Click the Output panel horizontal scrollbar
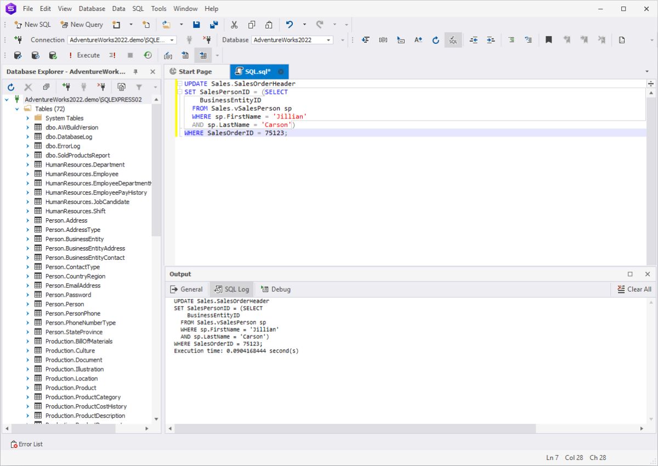Image resolution: width=658 pixels, height=466 pixels. tap(351, 428)
